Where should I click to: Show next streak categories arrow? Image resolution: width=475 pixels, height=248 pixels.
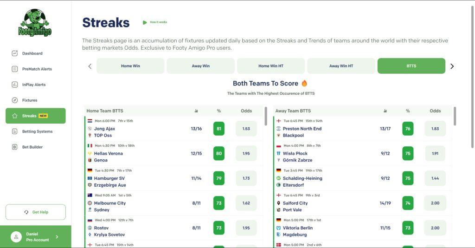(x=452, y=66)
